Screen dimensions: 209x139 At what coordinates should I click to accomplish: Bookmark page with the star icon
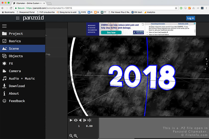176,8
